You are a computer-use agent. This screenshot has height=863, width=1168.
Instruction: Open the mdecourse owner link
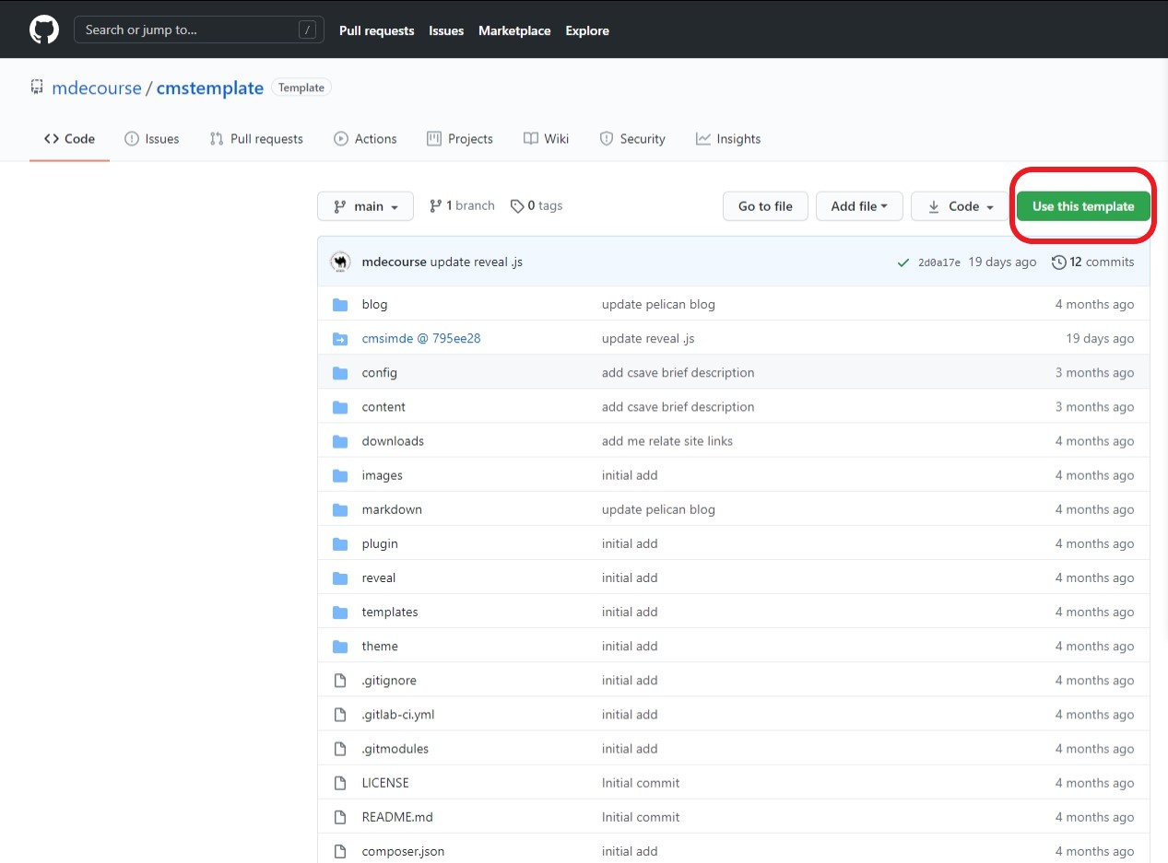97,88
